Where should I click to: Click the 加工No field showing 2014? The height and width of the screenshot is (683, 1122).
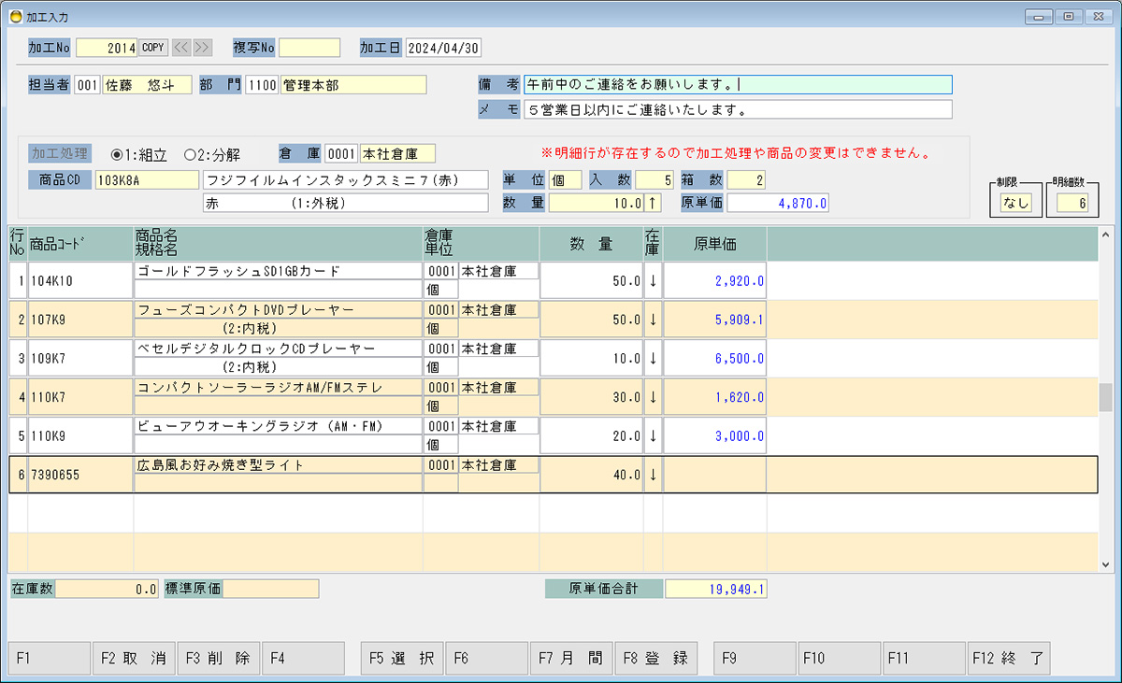pos(107,48)
